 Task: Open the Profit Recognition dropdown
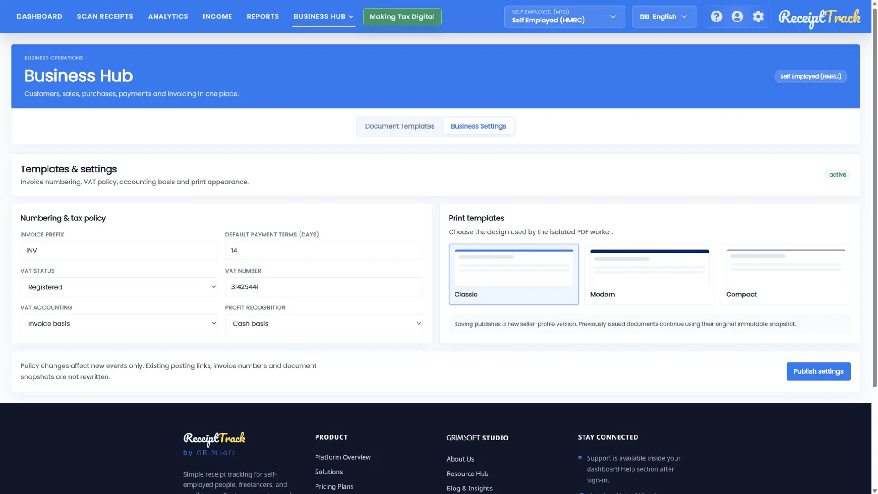(x=324, y=324)
